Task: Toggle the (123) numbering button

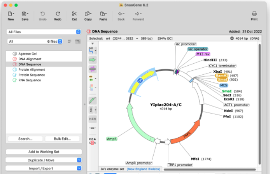Action: click(93, 119)
